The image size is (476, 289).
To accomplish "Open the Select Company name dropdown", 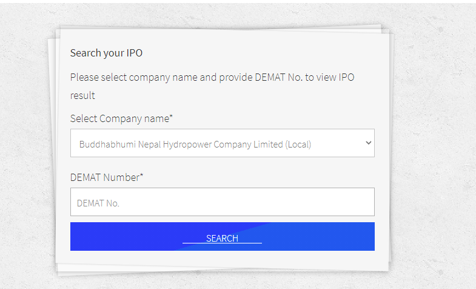I will pyautogui.click(x=222, y=143).
